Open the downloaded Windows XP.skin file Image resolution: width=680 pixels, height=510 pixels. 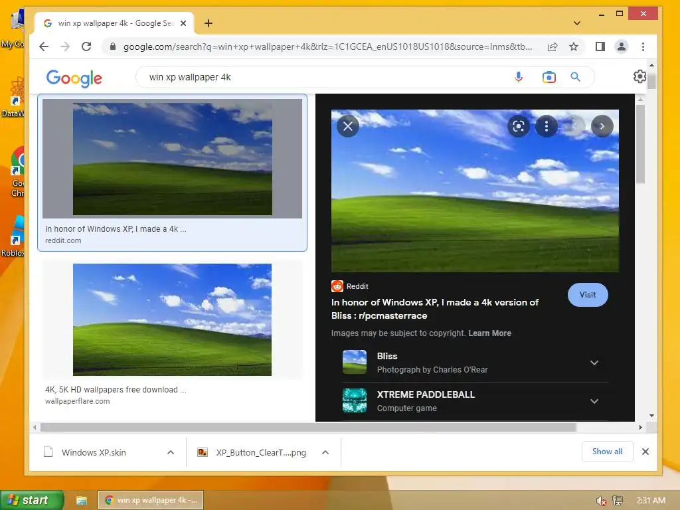coord(94,452)
